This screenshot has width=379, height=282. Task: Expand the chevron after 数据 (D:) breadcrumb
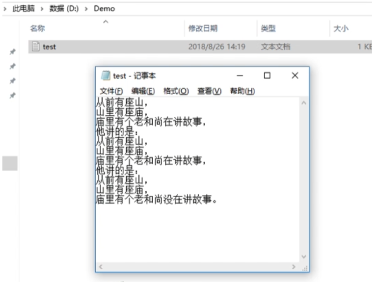pos(86,9)
